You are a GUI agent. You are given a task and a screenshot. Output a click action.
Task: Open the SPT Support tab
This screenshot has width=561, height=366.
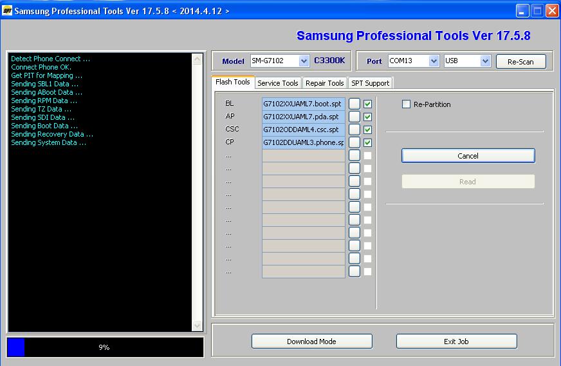click(x=370, y=83)
